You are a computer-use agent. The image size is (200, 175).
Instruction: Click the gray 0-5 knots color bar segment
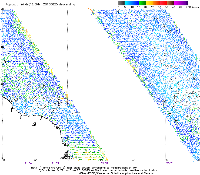coord(121,3)
